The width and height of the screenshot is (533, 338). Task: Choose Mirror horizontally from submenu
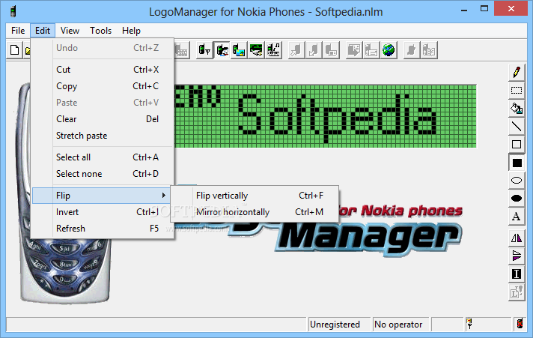[x=255, y=212]
